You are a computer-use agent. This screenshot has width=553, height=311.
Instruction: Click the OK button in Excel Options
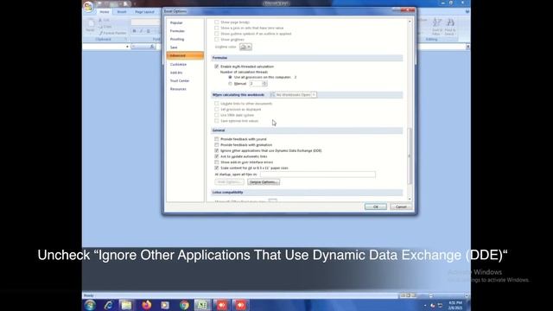click(376, 207)
